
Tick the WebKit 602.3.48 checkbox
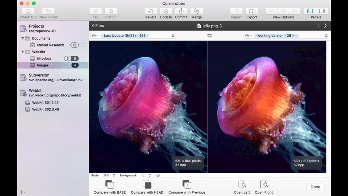click(83, 109)
